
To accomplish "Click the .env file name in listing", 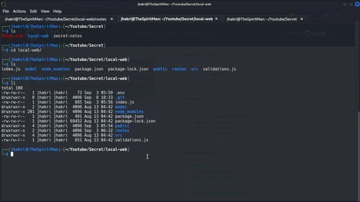I will [120, 93].
